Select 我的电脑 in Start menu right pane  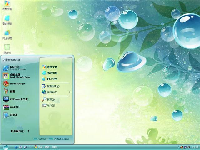point(50,73)
